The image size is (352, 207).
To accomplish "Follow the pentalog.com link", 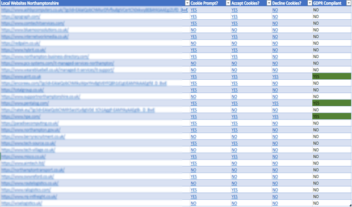I will 25,103.
